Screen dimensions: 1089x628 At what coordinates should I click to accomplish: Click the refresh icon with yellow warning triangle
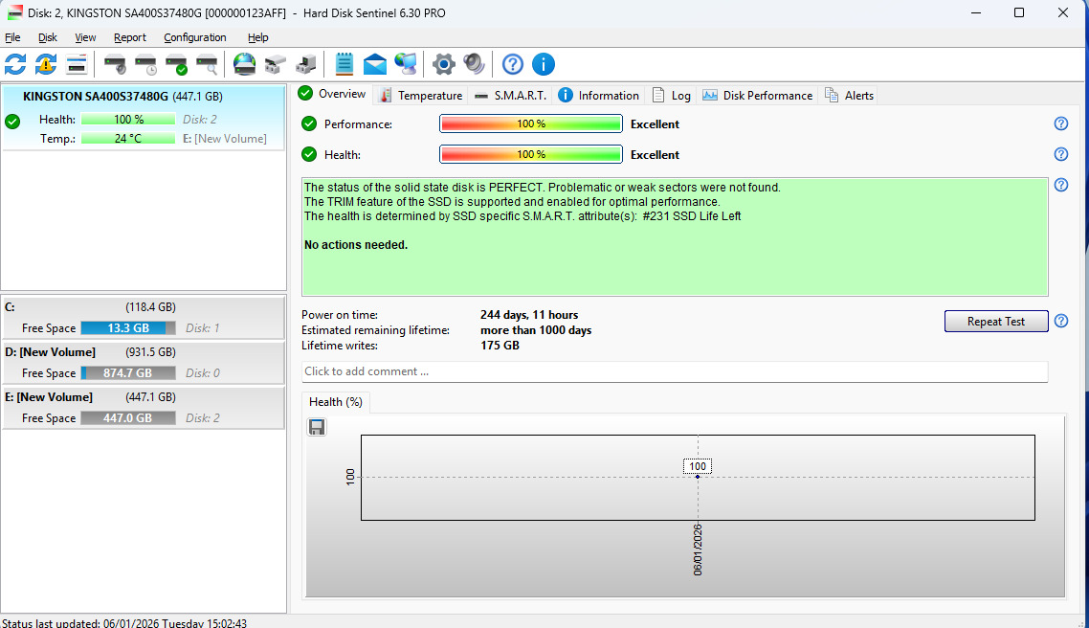46,64
